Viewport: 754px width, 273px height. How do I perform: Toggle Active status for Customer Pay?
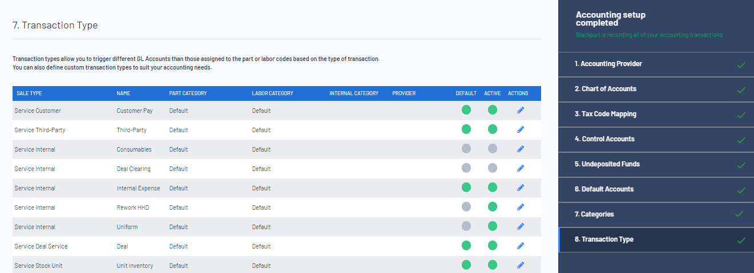coord(492,110)
